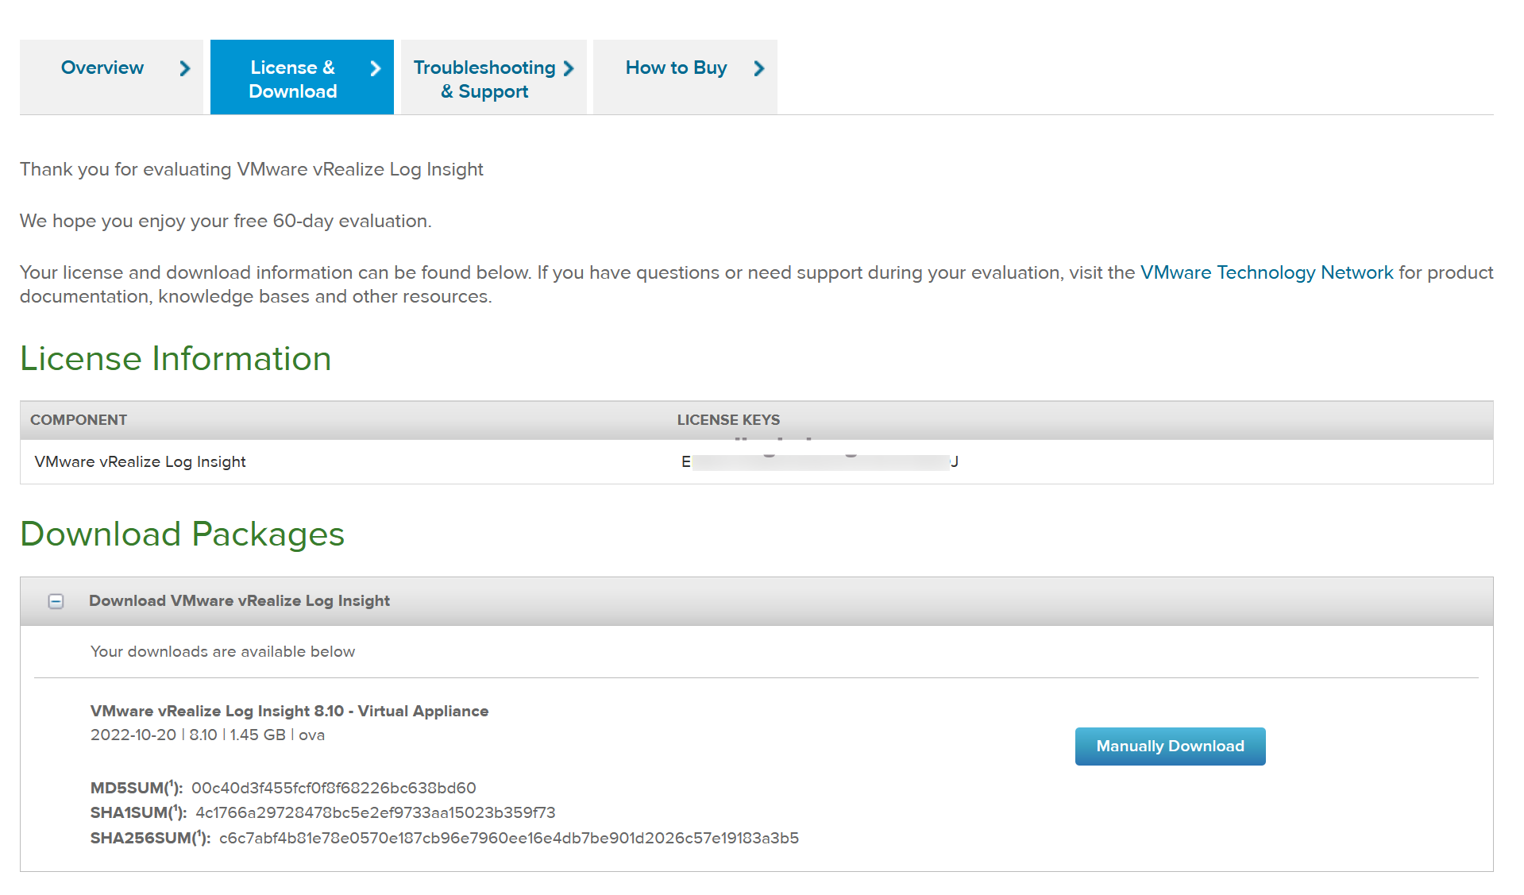Screen dimensions: 1524x895
Task: Click the COMPONENT column header
Action: click(79, 420)
